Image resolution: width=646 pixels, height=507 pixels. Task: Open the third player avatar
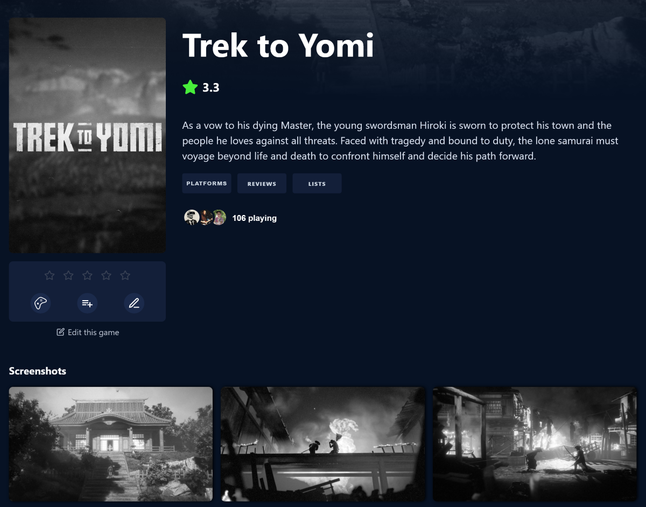coord(219,218)
